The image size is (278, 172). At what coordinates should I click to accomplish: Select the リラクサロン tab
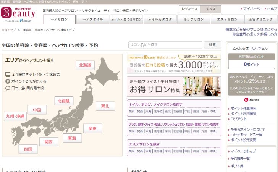[193, 19]
